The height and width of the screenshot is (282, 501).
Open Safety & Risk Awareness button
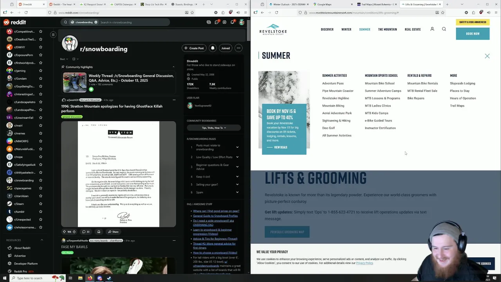tap(472, 22)
